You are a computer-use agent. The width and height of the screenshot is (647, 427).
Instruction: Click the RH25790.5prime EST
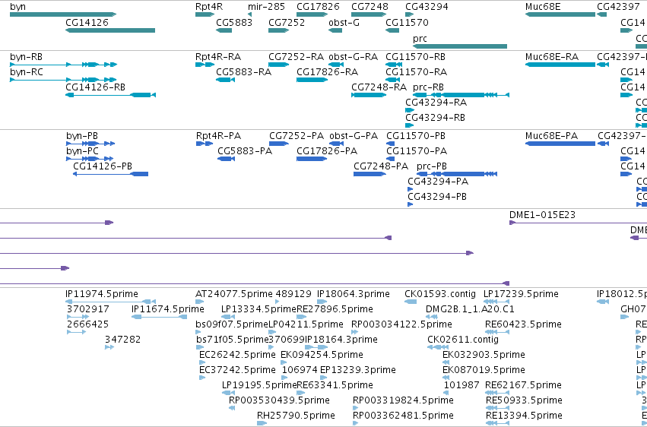tap(262, 423)
